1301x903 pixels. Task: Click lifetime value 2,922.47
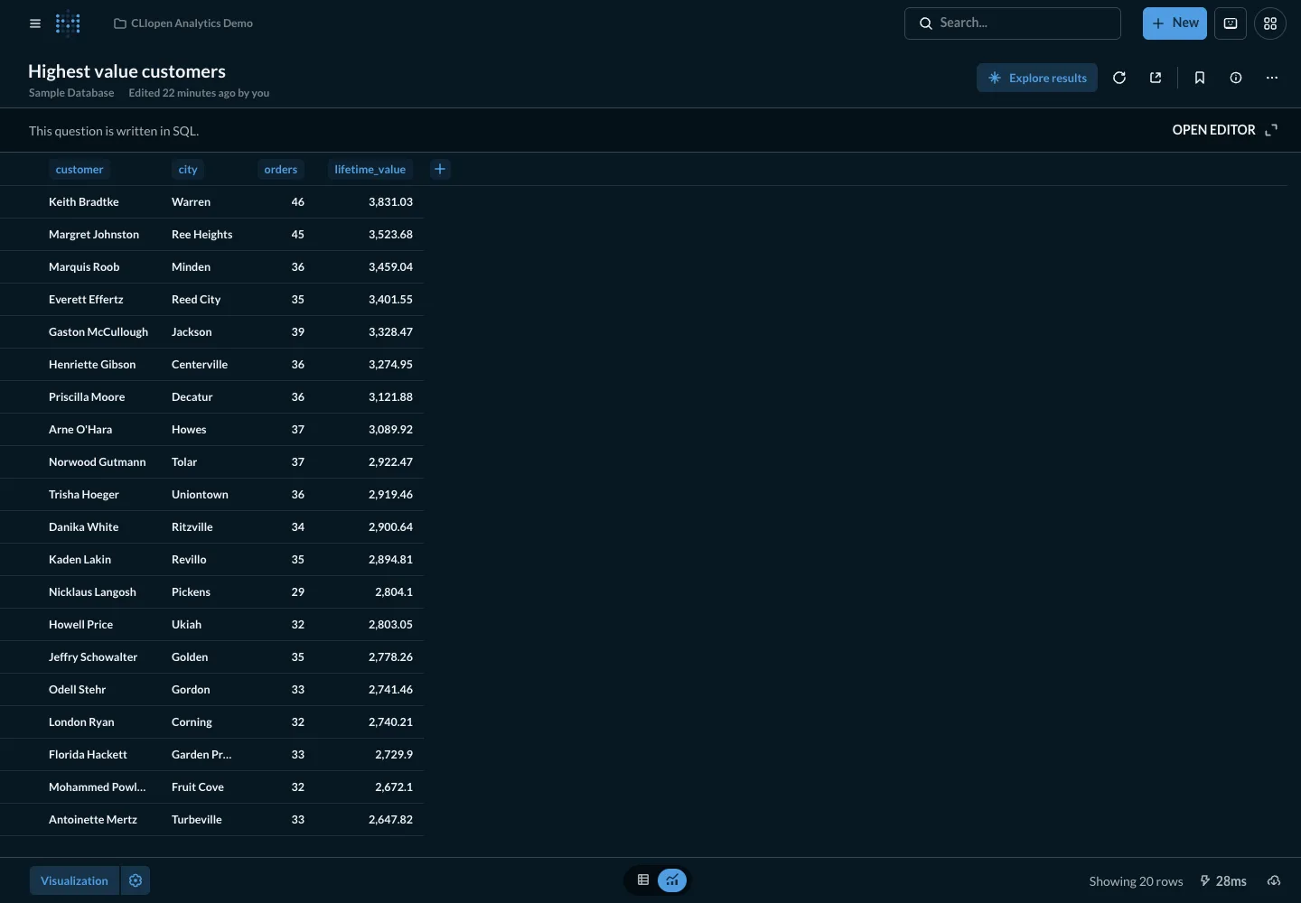390,462
